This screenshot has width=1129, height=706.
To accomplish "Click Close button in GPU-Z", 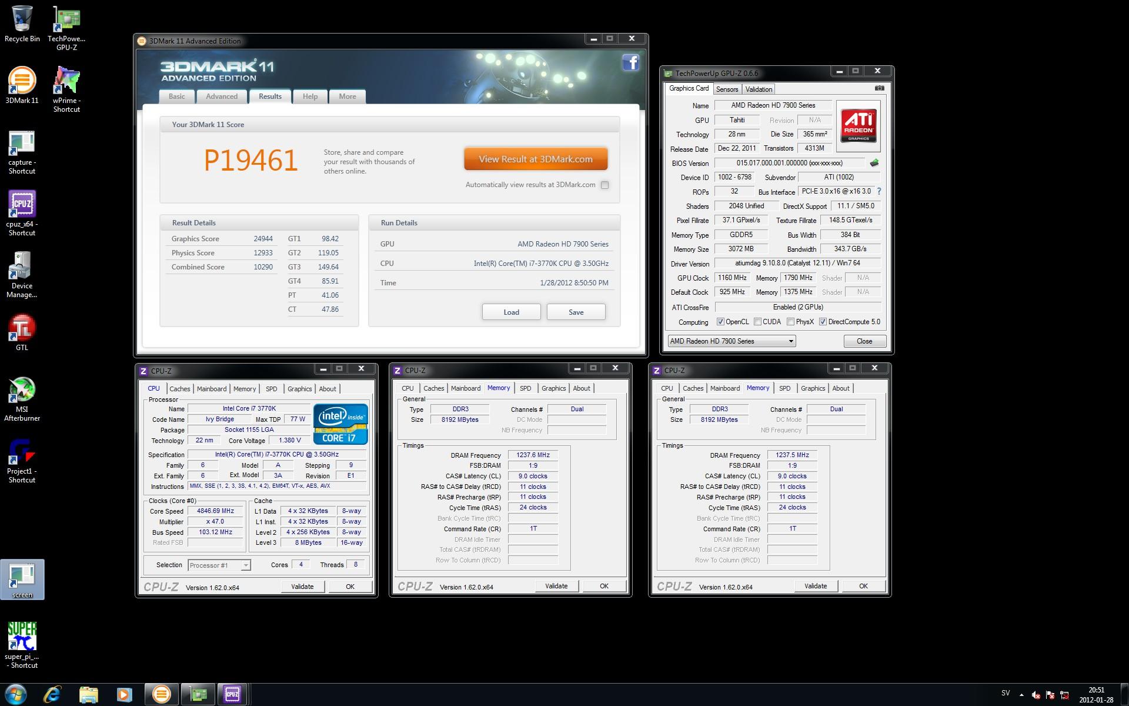I will point(864,341).
